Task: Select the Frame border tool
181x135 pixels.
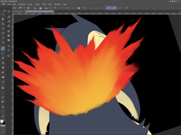Action: coord(3,97)
